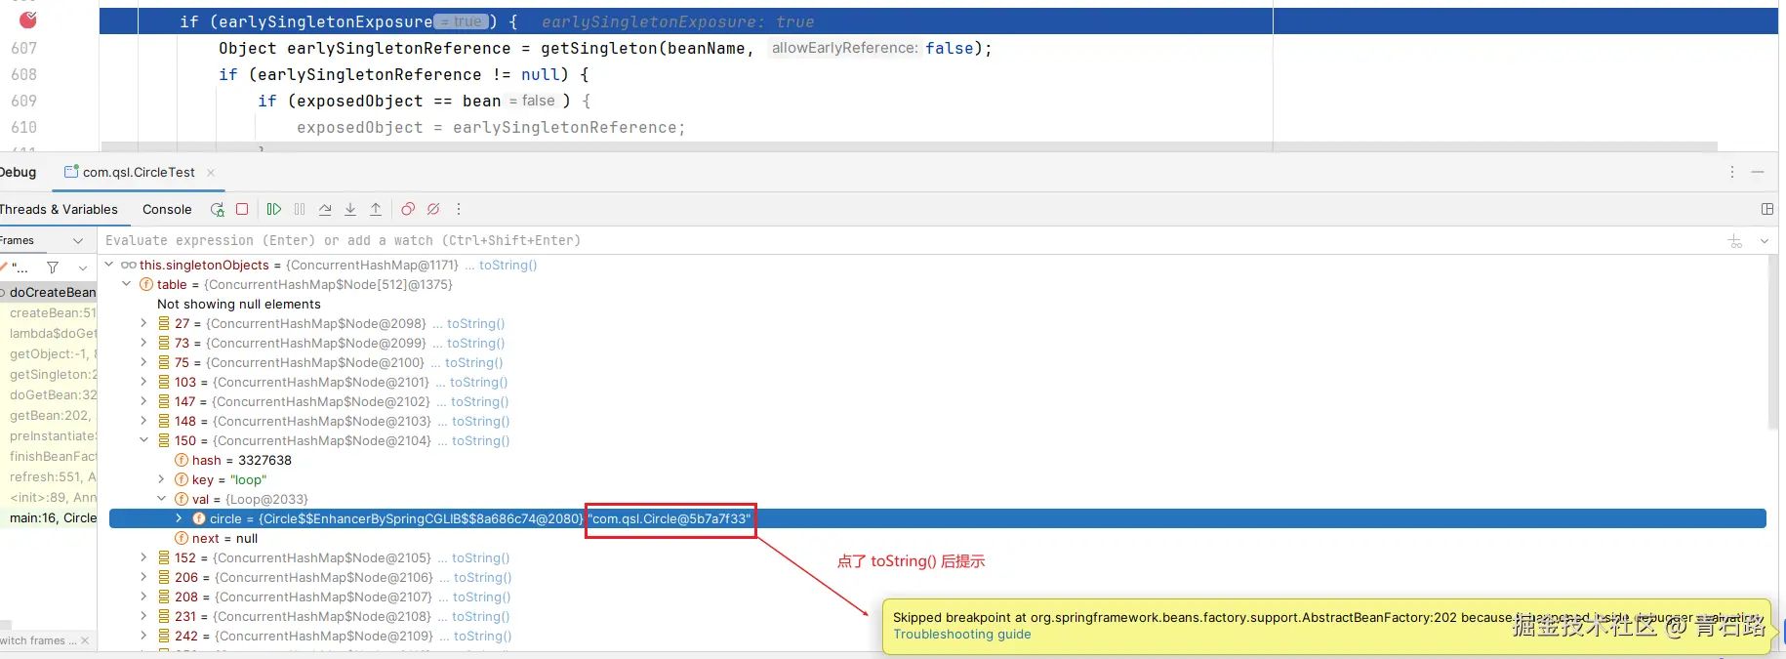Expand node 27 in the table

click(143, 323)
